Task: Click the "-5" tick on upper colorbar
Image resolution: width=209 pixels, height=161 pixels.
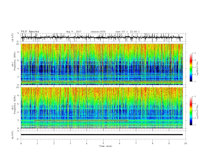Action: pyautogui.click(x=194, y=67)
